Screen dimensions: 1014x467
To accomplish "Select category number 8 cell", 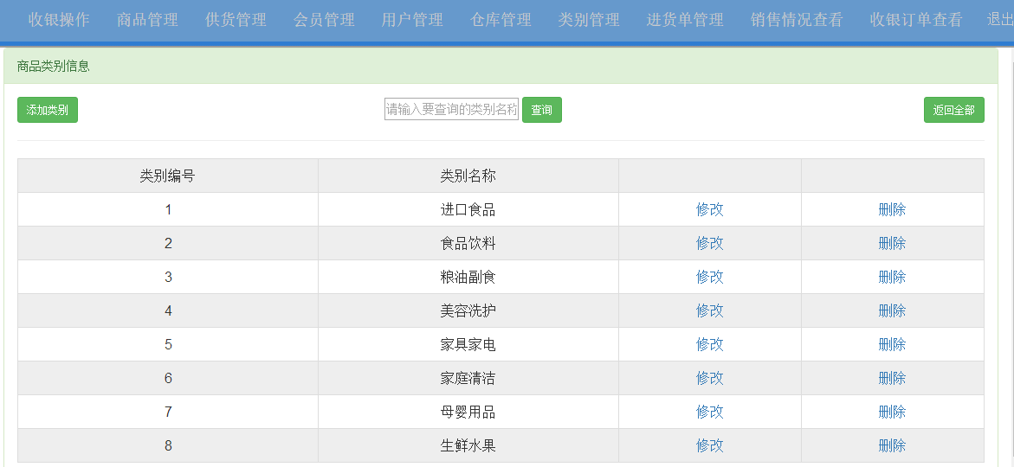I will (x=167, y=445).
